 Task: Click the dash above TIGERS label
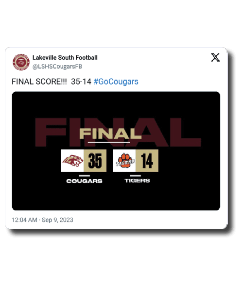pyautogui.click(x=136, y=176)
